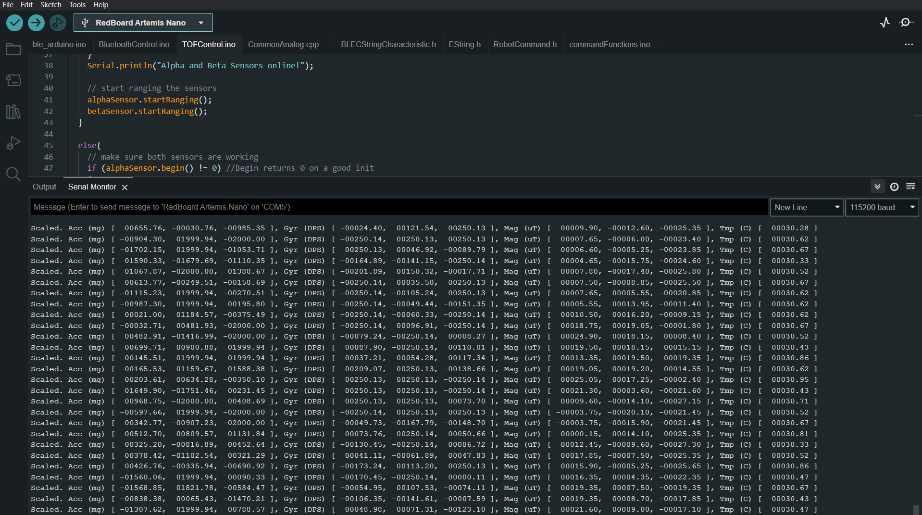Switch to the BluetoothControl.ino tab
922x515 pixels.
click(x=134, y=44)
